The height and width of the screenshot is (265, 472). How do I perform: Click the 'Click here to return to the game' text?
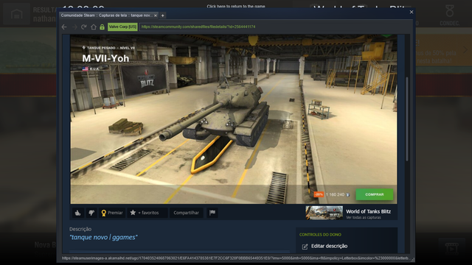pyautogui.click(x=236, y=6)
